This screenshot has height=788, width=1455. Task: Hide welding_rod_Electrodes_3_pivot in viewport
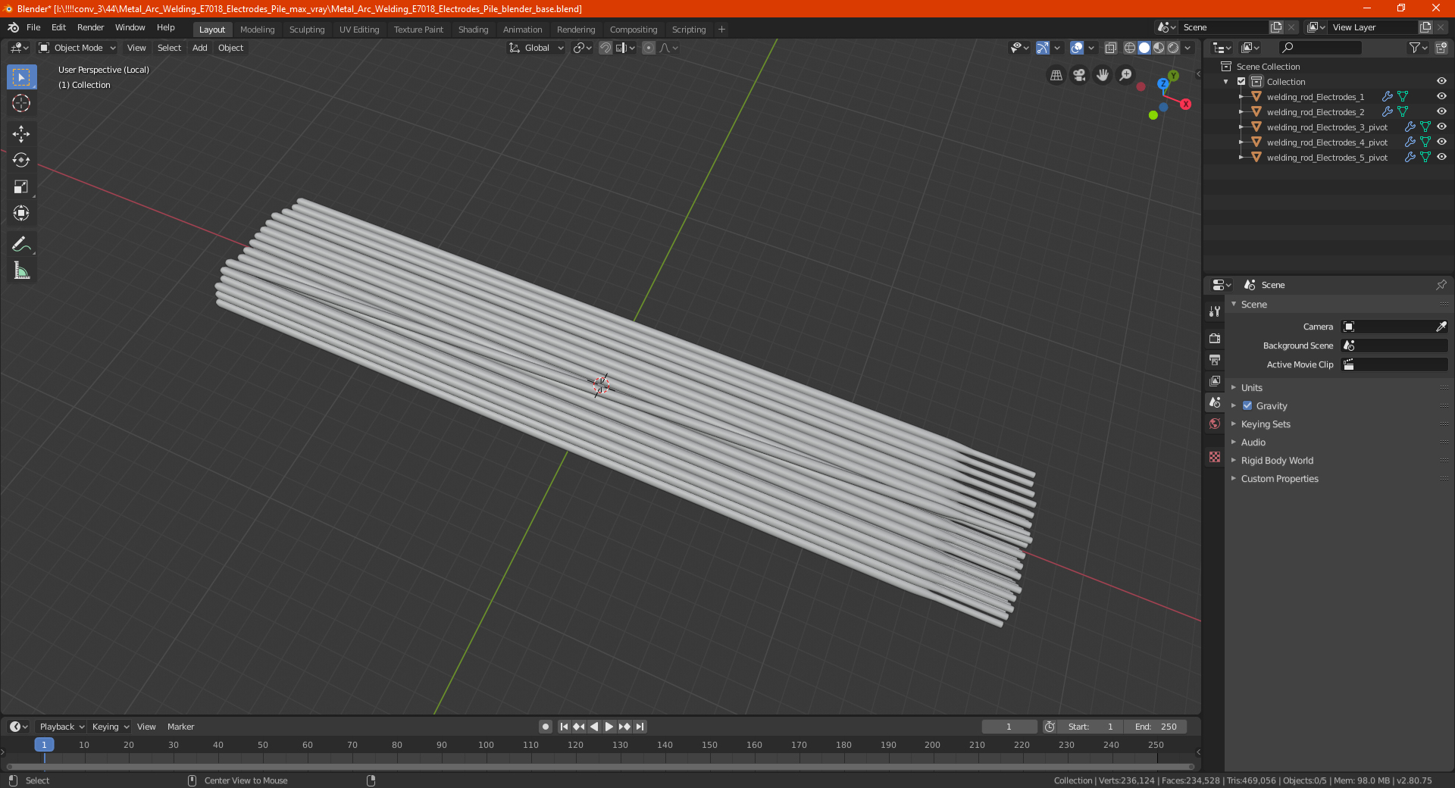tap(1441, 127)
